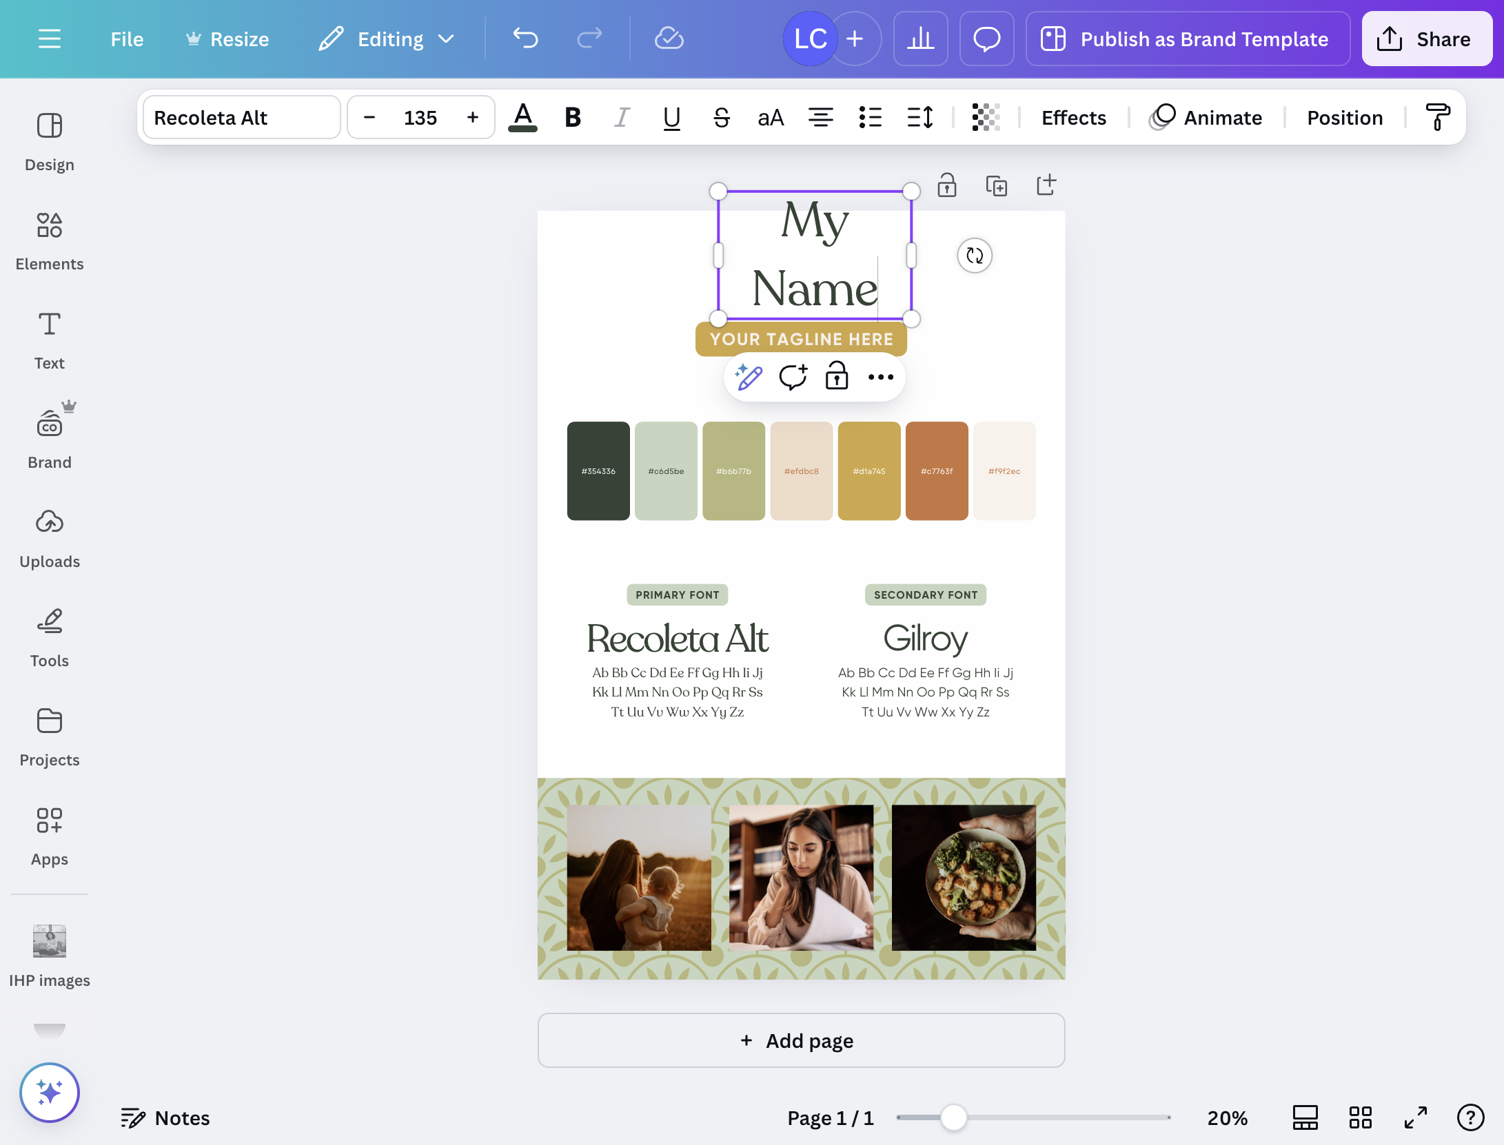Change text alignment
Screen dimensions: 1504x1145
(x=821, y=118)
